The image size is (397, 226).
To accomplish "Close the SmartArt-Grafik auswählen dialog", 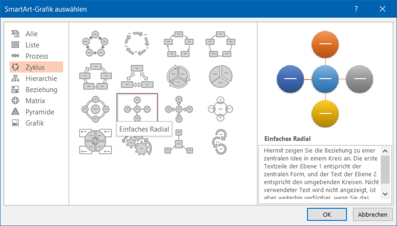I will 383,9.
